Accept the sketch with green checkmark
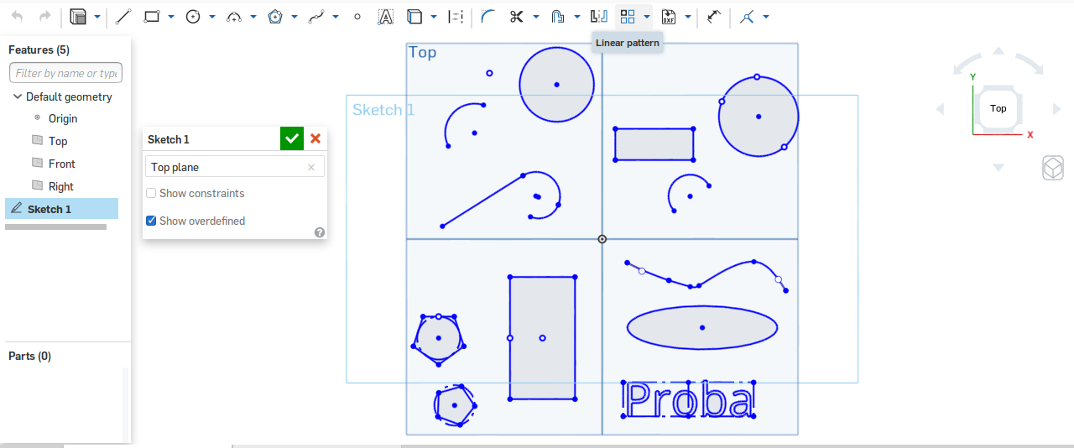 tap(291, 139)
